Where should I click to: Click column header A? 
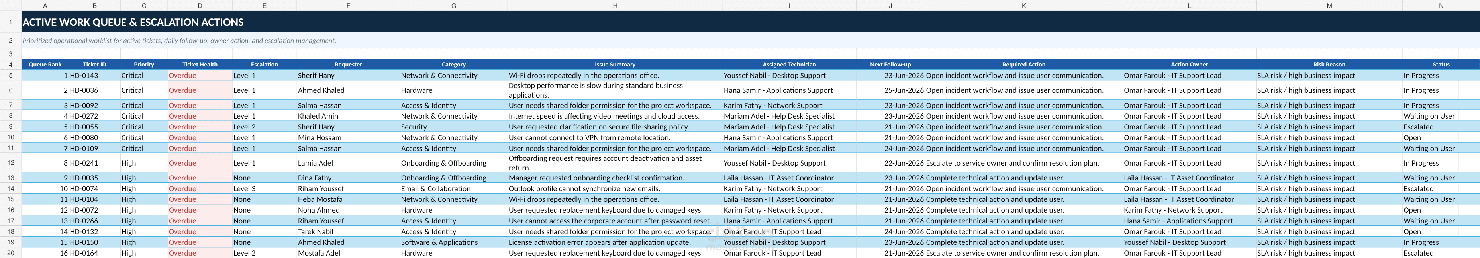pyautogui.click(x=45, y=5)
